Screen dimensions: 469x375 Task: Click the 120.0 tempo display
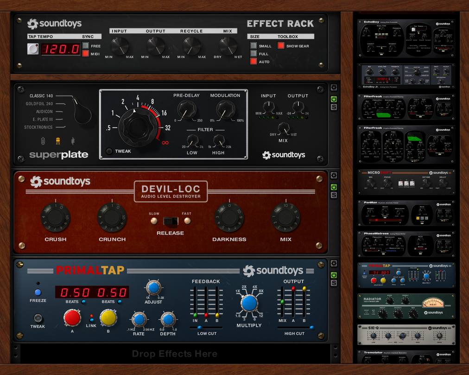pyautogui.click(x=61, y=49)
